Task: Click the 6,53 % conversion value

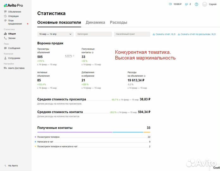Action: pos(69,56)
